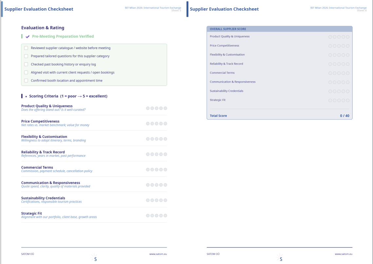Choose rating 1 for Flexibility & Customisation in Overall Supplier Score
373x264 pixels.
point(330,55)
